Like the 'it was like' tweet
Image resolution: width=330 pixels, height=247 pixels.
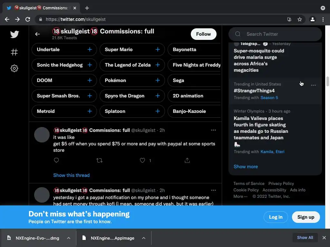[x=142, y=160]
